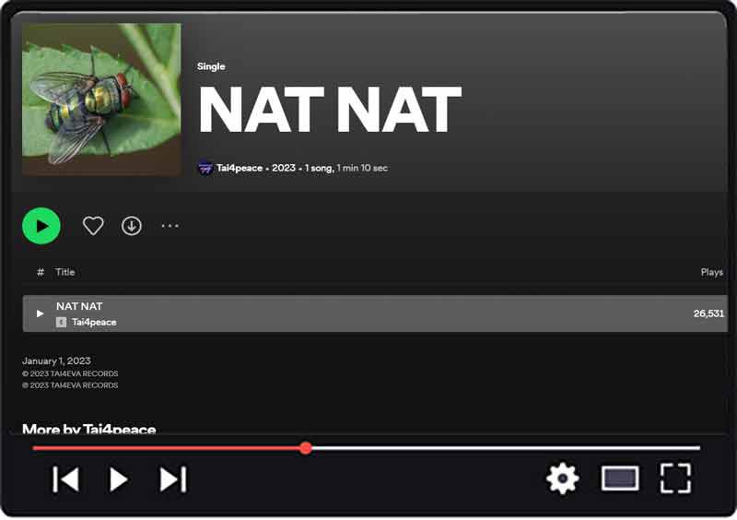Play the NAT NAT track row arrow
This screenshot has height=520, width=737.
tap(40, 313)
